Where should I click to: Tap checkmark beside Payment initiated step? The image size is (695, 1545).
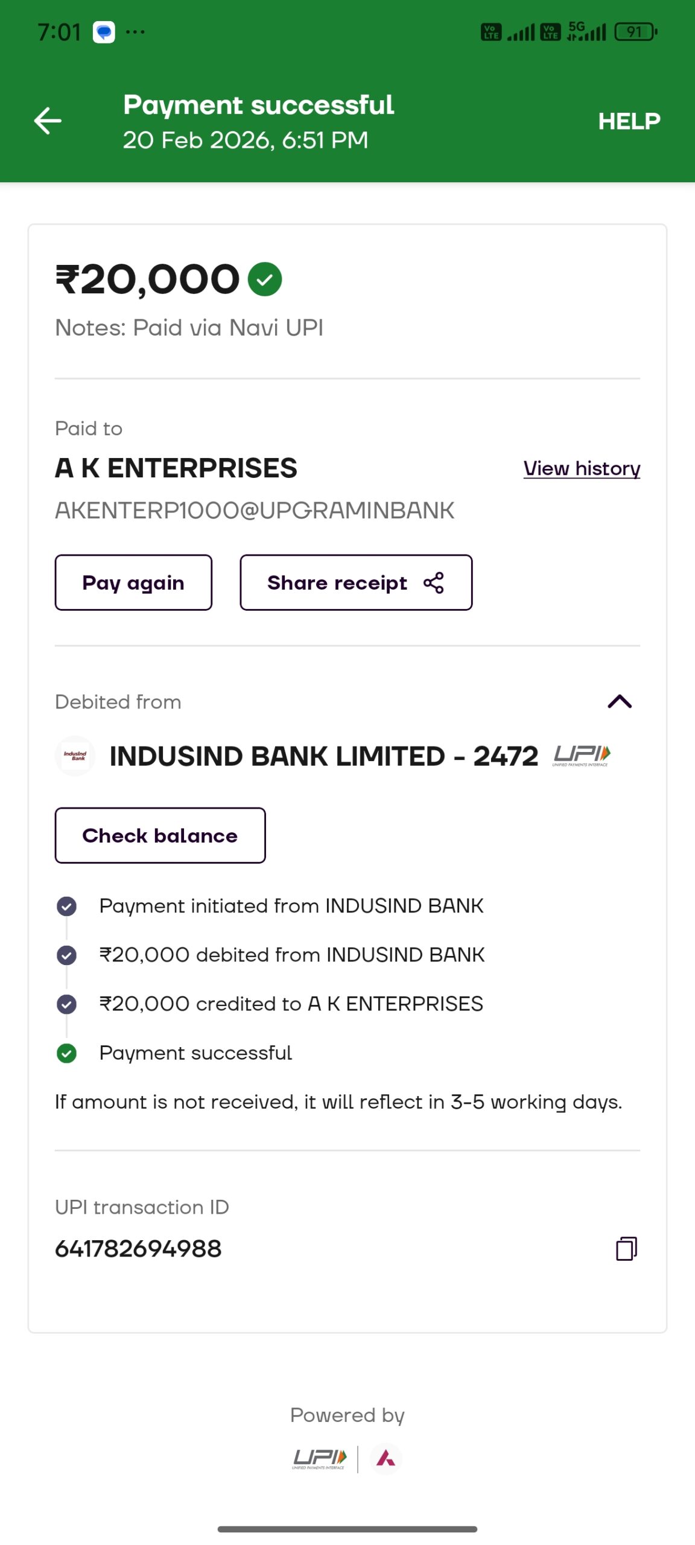pyautogui.click(x=66, y=906)
